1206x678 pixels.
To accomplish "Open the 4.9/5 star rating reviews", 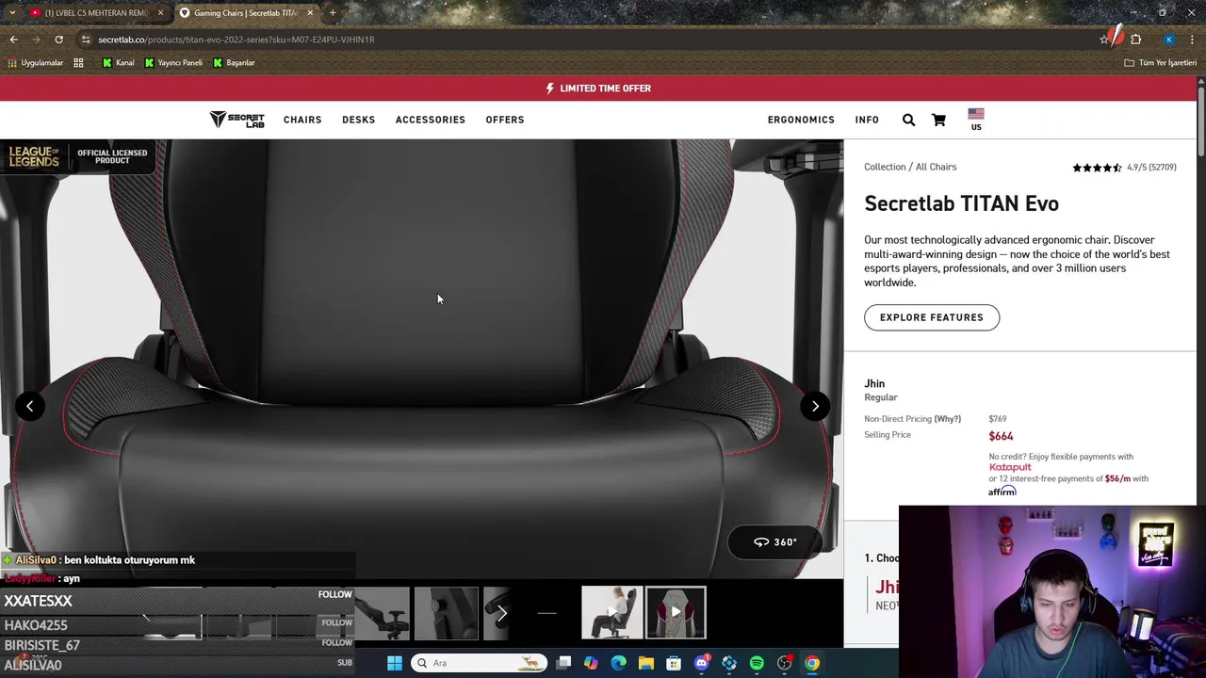I will (x=1124, y=168).
